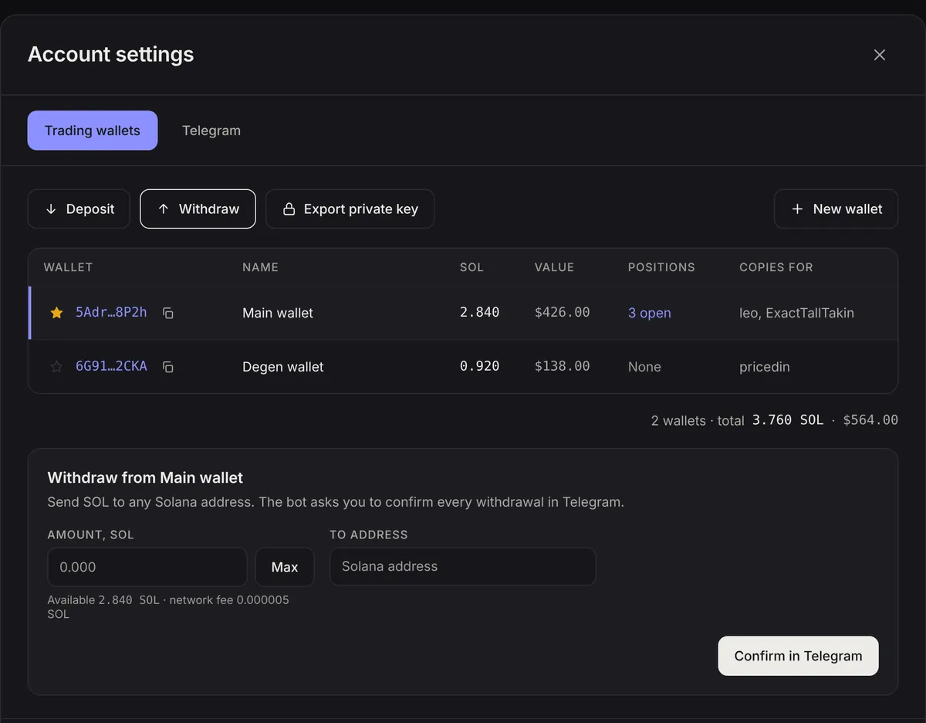
Task: Click the COPIES FOR column header
Action: 776,267
